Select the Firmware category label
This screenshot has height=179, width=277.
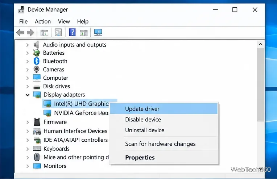point(55,122)
